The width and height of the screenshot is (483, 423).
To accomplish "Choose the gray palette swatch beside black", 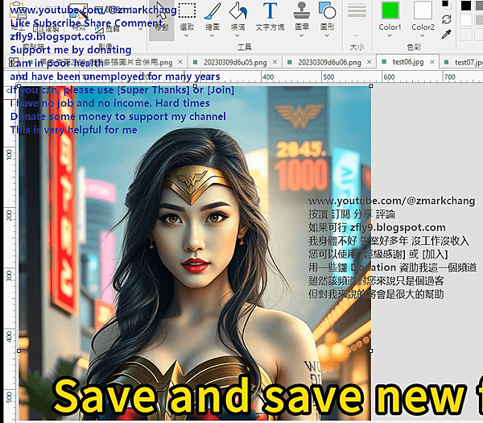I will pos(479,6).
